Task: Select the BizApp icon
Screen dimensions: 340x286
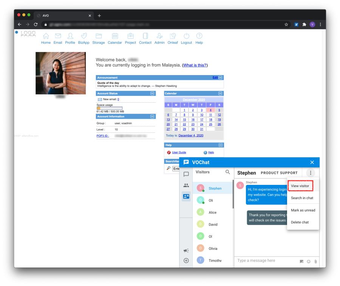Action: click(83, 37)
